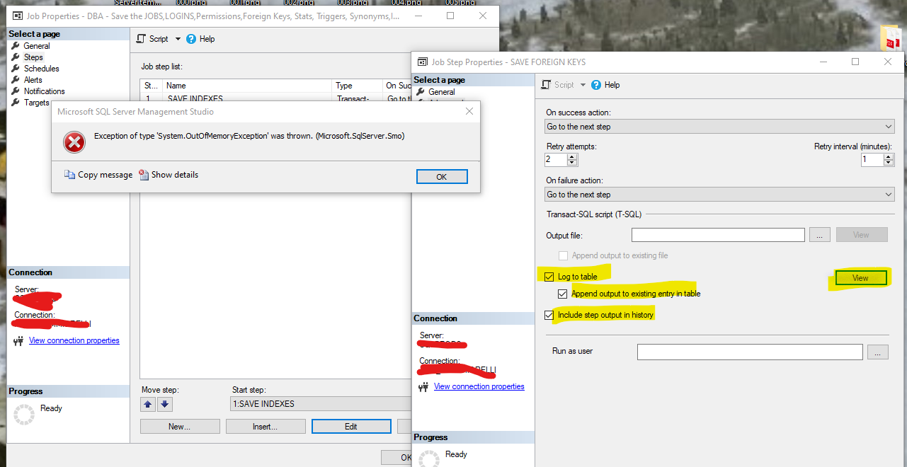This screenshot has width=907, height=467.
Task: Click the Run as user text field
Action: [x=750, y=352]
